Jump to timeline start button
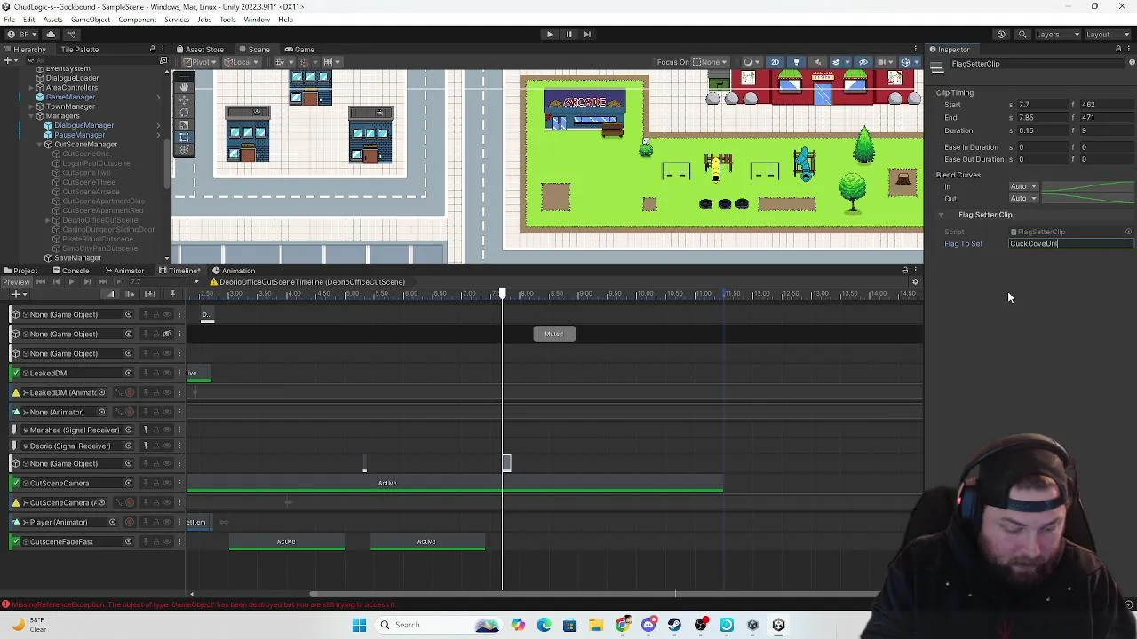This screenshot has height=639, width=1137. click(41, 282)
